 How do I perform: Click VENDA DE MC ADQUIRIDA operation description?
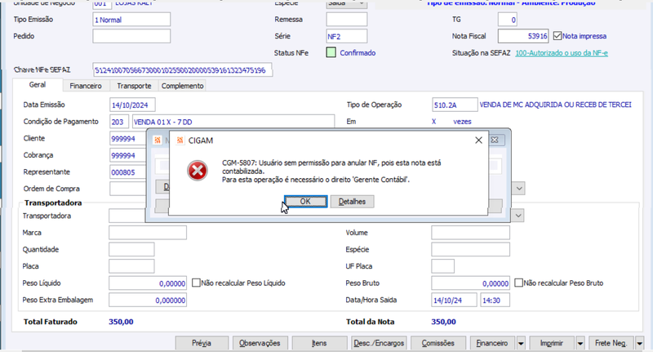click(x=556, y=105)
